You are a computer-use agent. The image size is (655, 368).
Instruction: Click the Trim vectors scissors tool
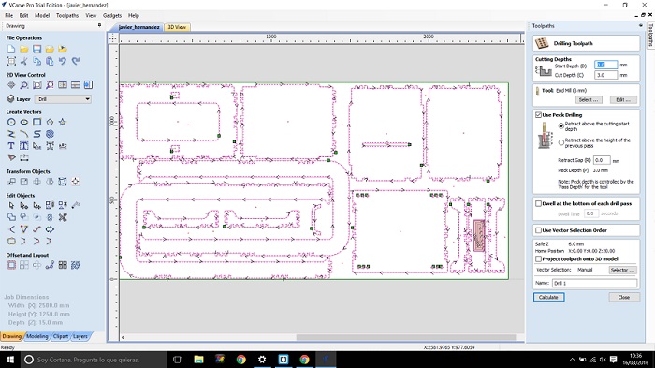(63, 217)
